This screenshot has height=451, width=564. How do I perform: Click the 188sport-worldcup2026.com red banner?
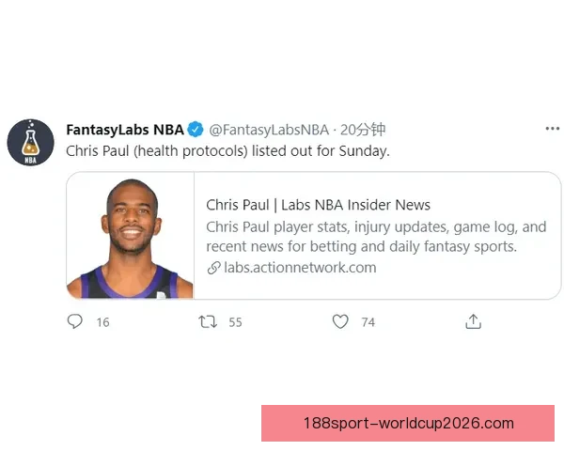(x=408, y=424)
